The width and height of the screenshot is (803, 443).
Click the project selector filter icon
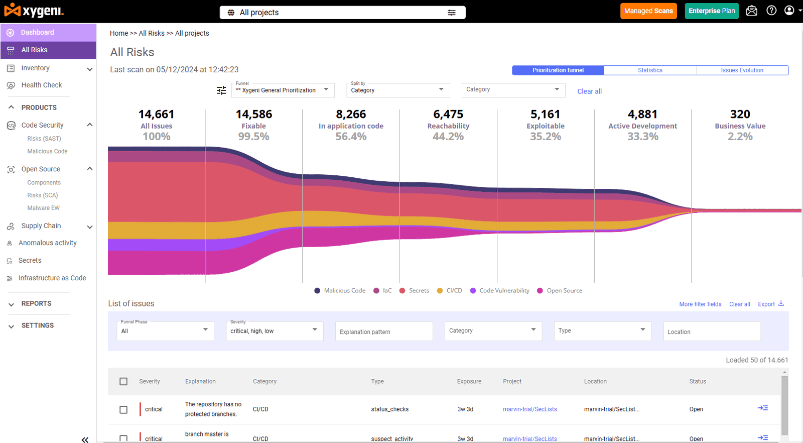click(452, 13)
